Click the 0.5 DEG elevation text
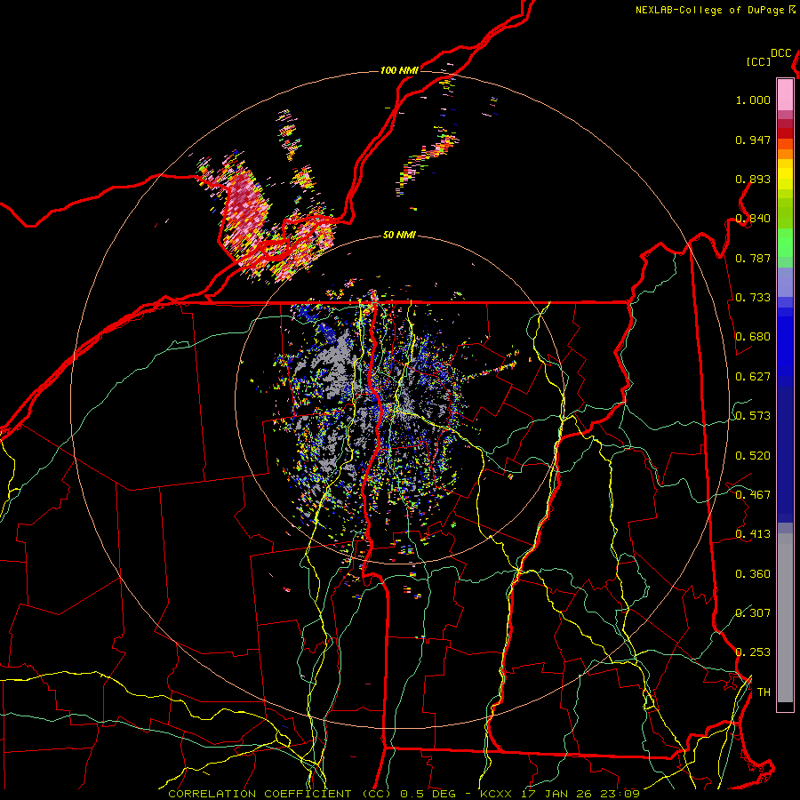The width and height of the screenshot is (800, 800). tap(428, 794)
